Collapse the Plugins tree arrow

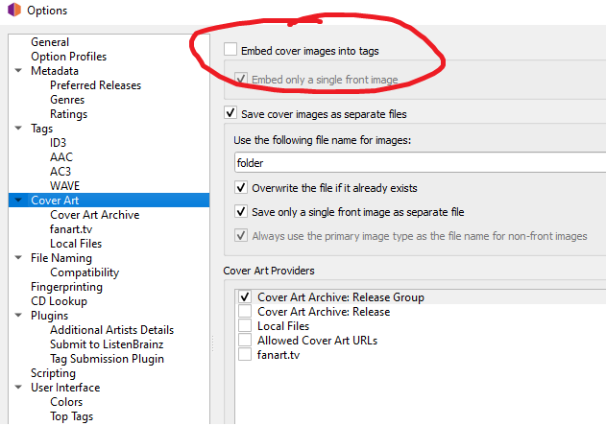coord(18,315)
